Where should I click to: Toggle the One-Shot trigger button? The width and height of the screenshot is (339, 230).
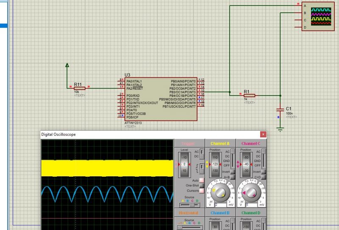pos(202,186)
